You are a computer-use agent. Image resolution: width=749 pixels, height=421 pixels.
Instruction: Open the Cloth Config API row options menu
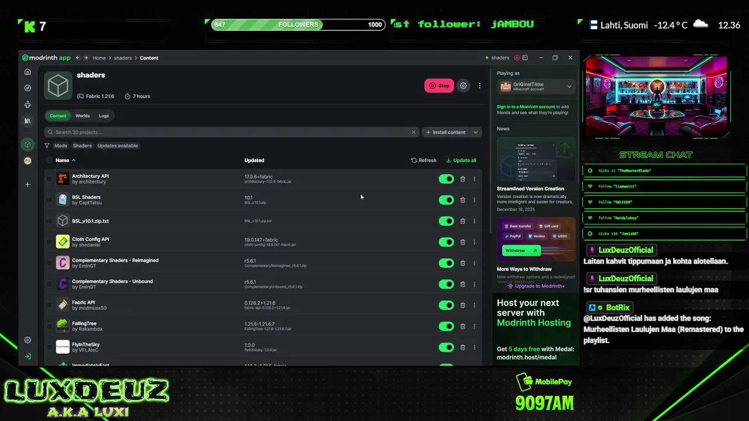click(475, 242)
